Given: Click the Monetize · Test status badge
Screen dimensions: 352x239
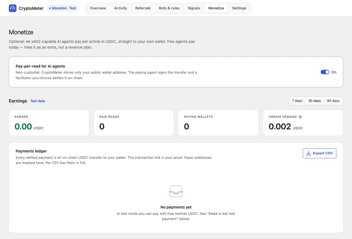Looking at the screenshot, I should [x=63, y=8].
